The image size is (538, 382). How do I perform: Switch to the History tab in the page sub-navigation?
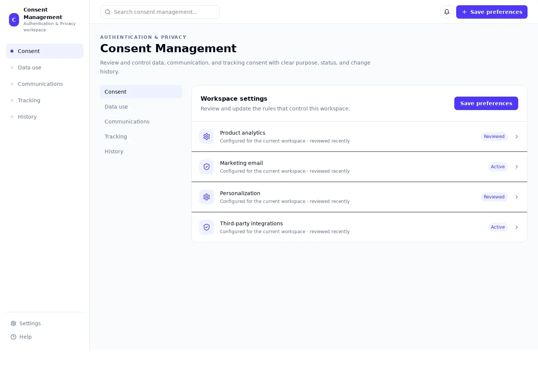[x=141, y=151]
